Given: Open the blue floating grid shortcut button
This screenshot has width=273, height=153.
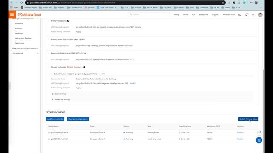Looking at the screenshot, I should point(259,140).
